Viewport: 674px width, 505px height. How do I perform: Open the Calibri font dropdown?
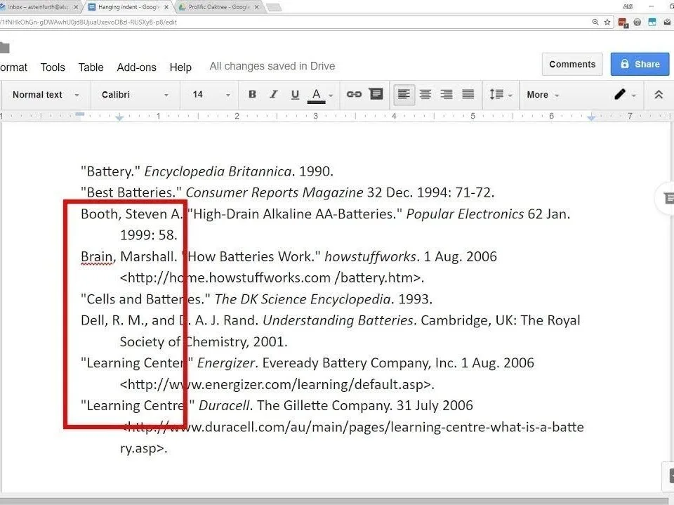136,95
